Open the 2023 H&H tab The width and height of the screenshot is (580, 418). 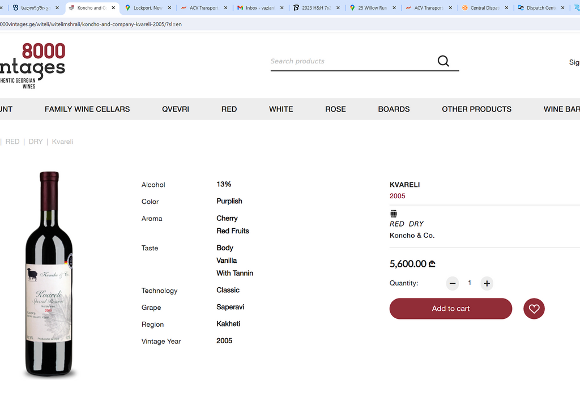[x=317, y=8]
